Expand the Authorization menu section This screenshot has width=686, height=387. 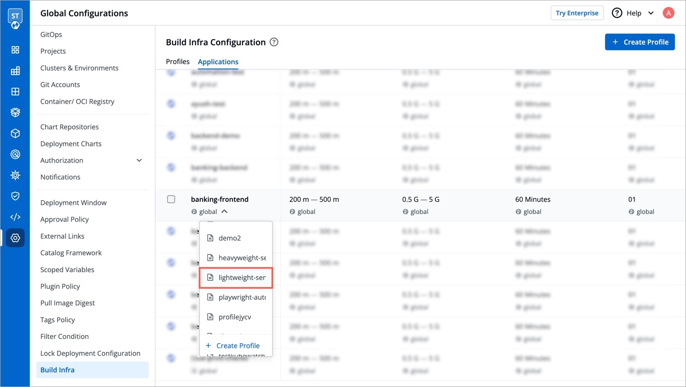click(x=139, y=161)
